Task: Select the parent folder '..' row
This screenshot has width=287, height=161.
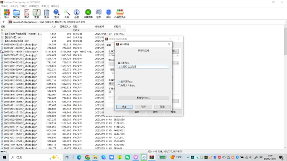Action: click(x=63, y=30)
